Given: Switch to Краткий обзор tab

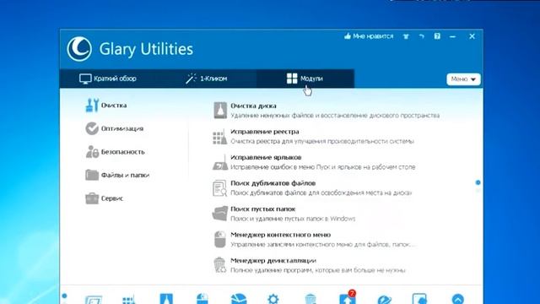Looking at the screenshot, I should tap(108, 79).
